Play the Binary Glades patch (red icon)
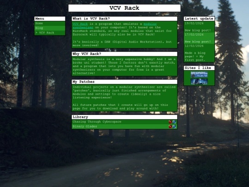 [170, 127]
